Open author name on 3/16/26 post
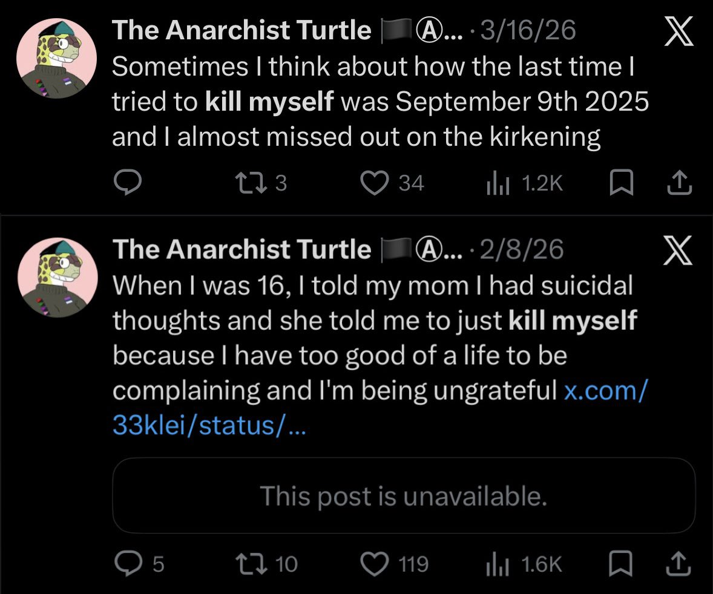Screen dimensions: 713x594 (241, 30)
